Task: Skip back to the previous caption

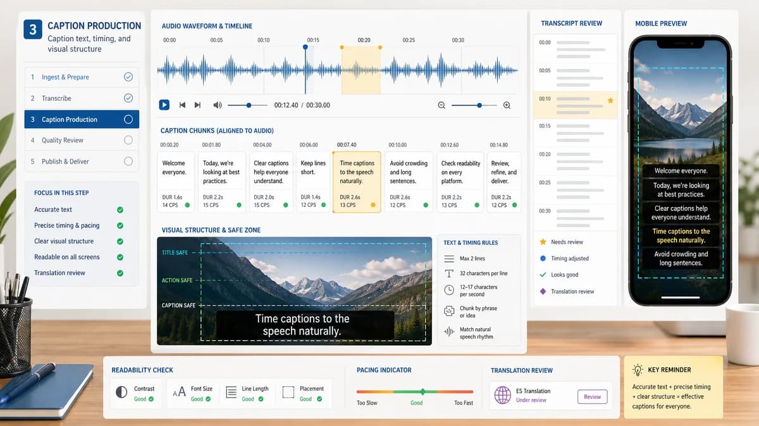Action: [182, 105]
